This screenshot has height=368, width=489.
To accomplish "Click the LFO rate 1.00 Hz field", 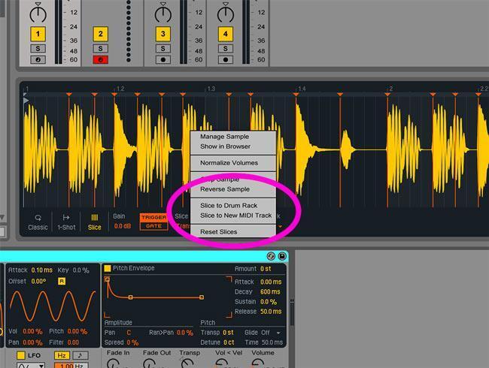I will pyautogui.click(x=71, y=366).
